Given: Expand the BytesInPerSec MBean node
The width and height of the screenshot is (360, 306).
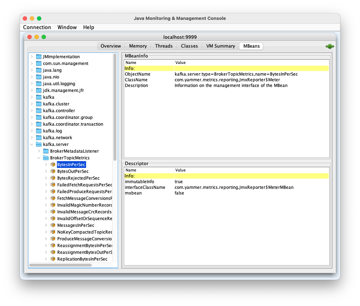Looking at the screenshot, I should click(x=46, y=165).
